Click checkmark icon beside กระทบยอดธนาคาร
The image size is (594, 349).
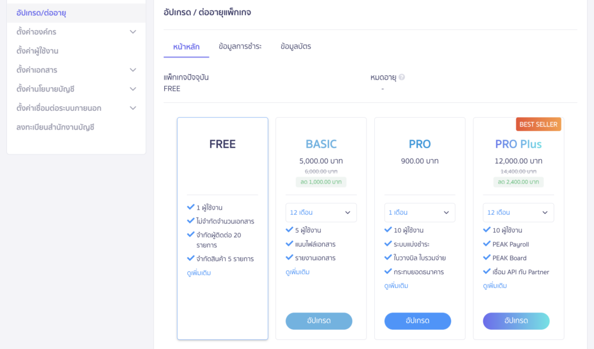coord(388,271)
